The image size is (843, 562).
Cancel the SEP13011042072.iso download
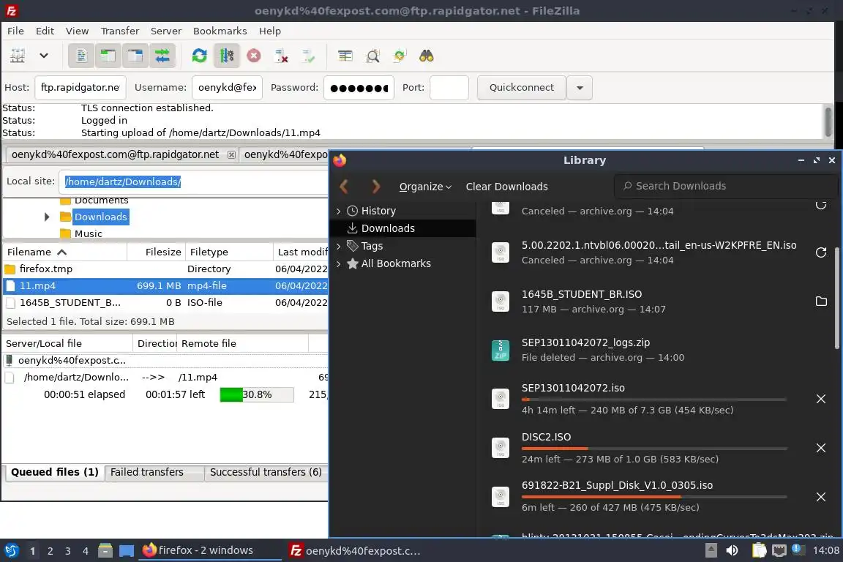click(x=821, y=399)
